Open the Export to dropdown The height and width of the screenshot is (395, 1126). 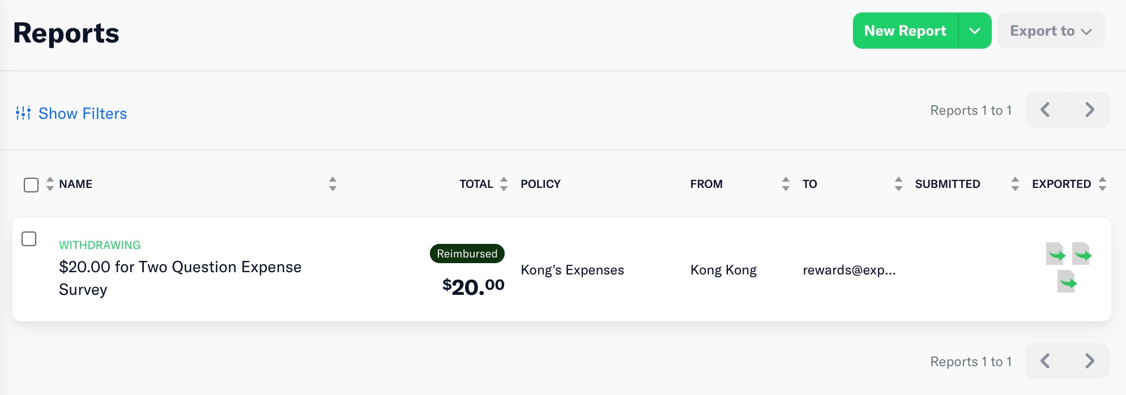1051,31
